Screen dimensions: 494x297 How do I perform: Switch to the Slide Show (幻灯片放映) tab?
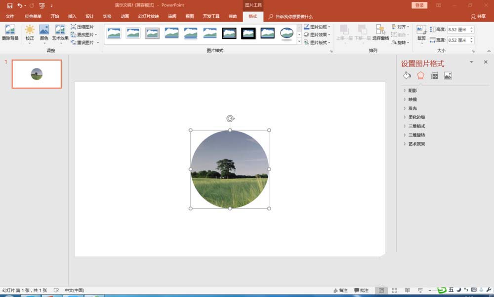(x=148, y=16)
